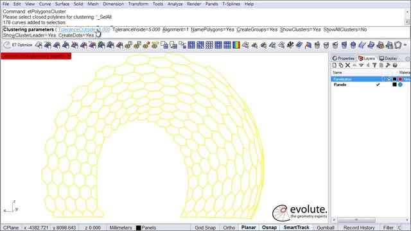Open layer tools wrench icon
The image size is (411, 231).
[x=388, y=65]
